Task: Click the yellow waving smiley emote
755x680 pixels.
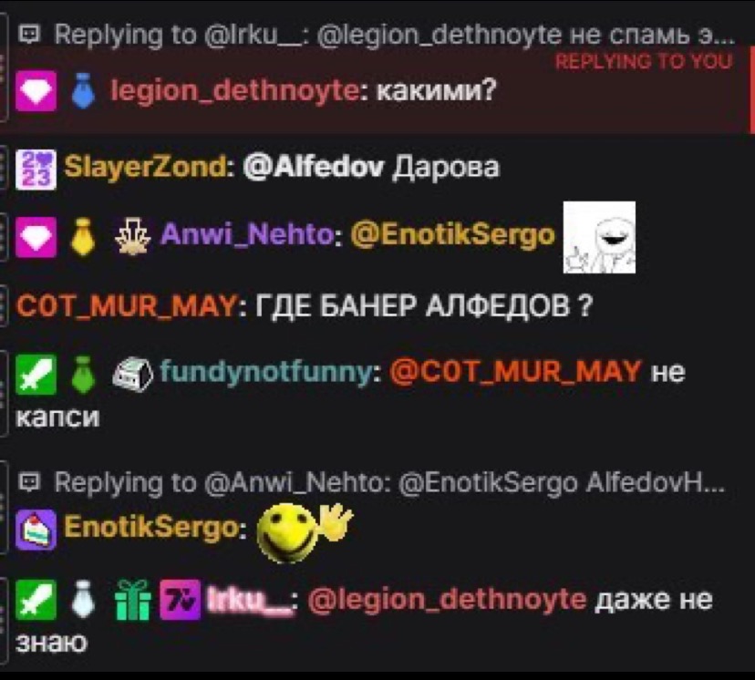Action: point(305,531)
